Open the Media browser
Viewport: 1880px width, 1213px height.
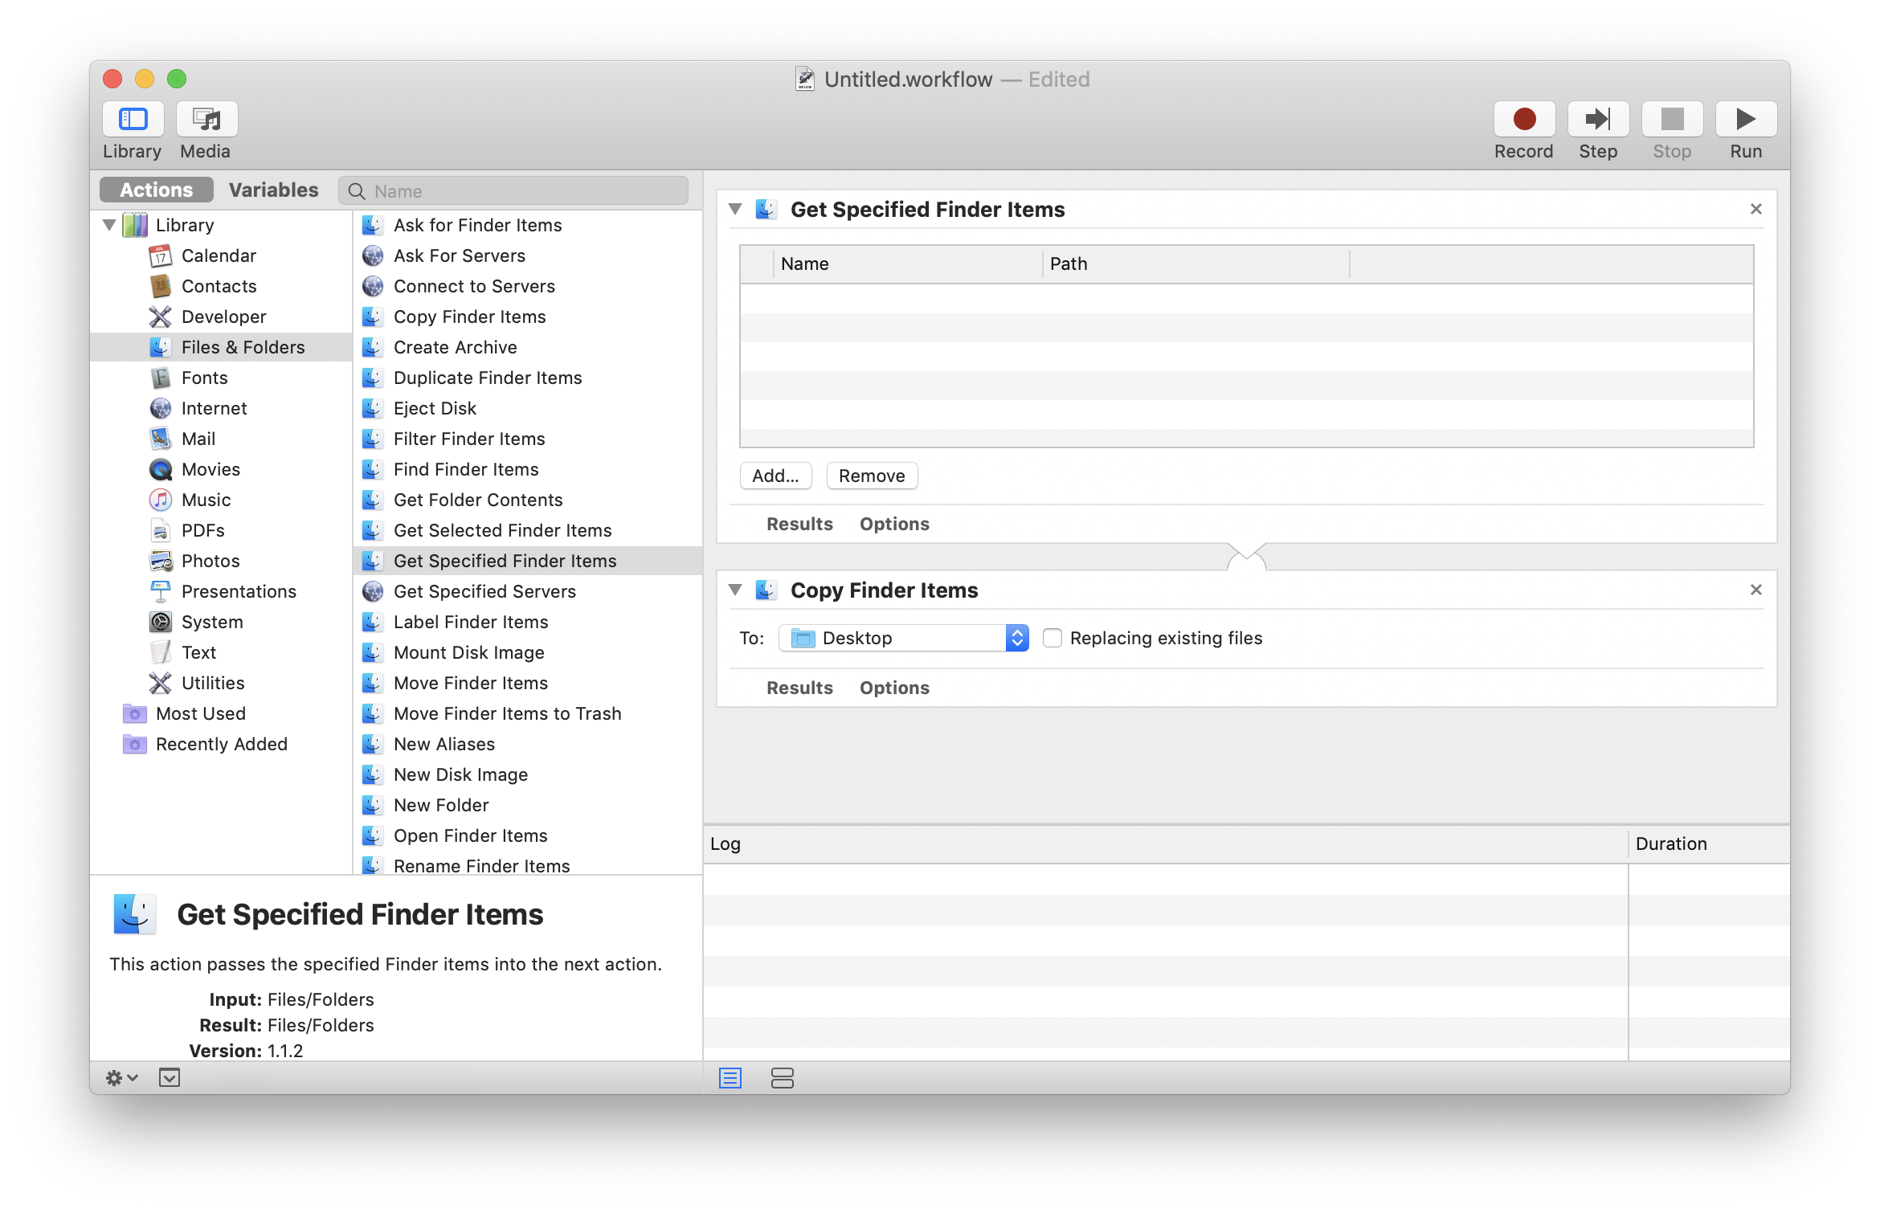coord(206,120)
